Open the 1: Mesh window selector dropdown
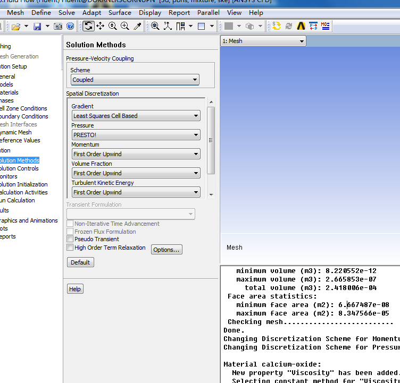 tap(263, 41)
